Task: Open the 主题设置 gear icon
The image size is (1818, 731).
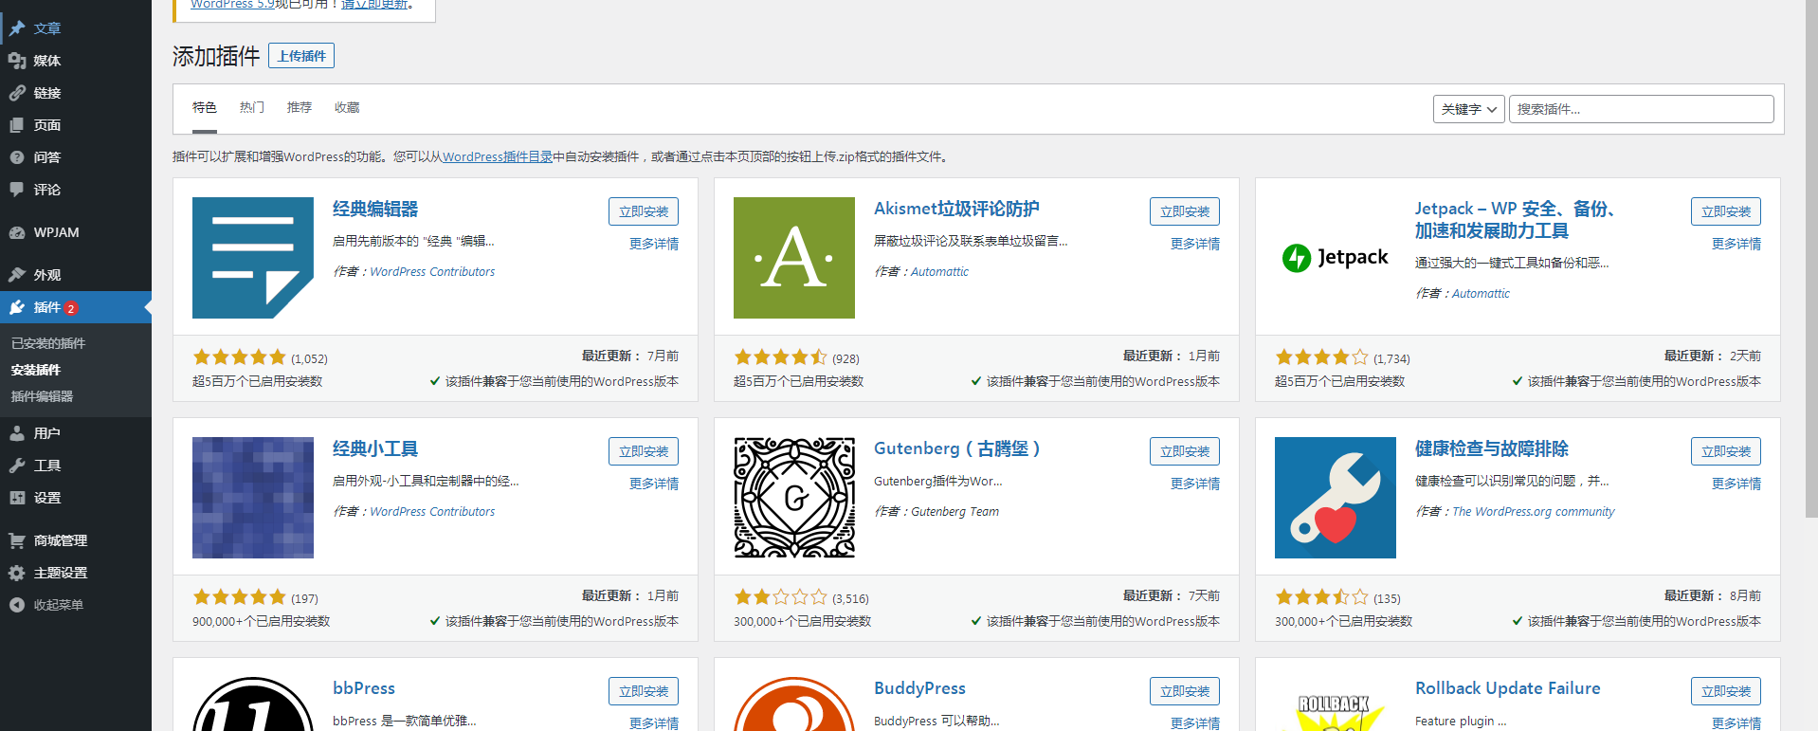Action: pos(17,573)
